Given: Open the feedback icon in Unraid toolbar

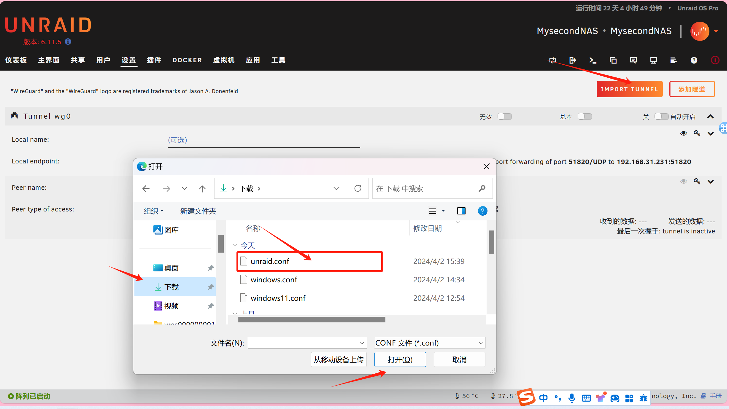Looking at the screenshot, I should [x=633, y=60].
